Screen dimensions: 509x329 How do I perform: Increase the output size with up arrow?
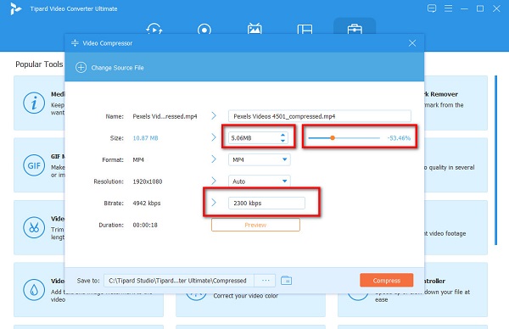click(282, 135)
